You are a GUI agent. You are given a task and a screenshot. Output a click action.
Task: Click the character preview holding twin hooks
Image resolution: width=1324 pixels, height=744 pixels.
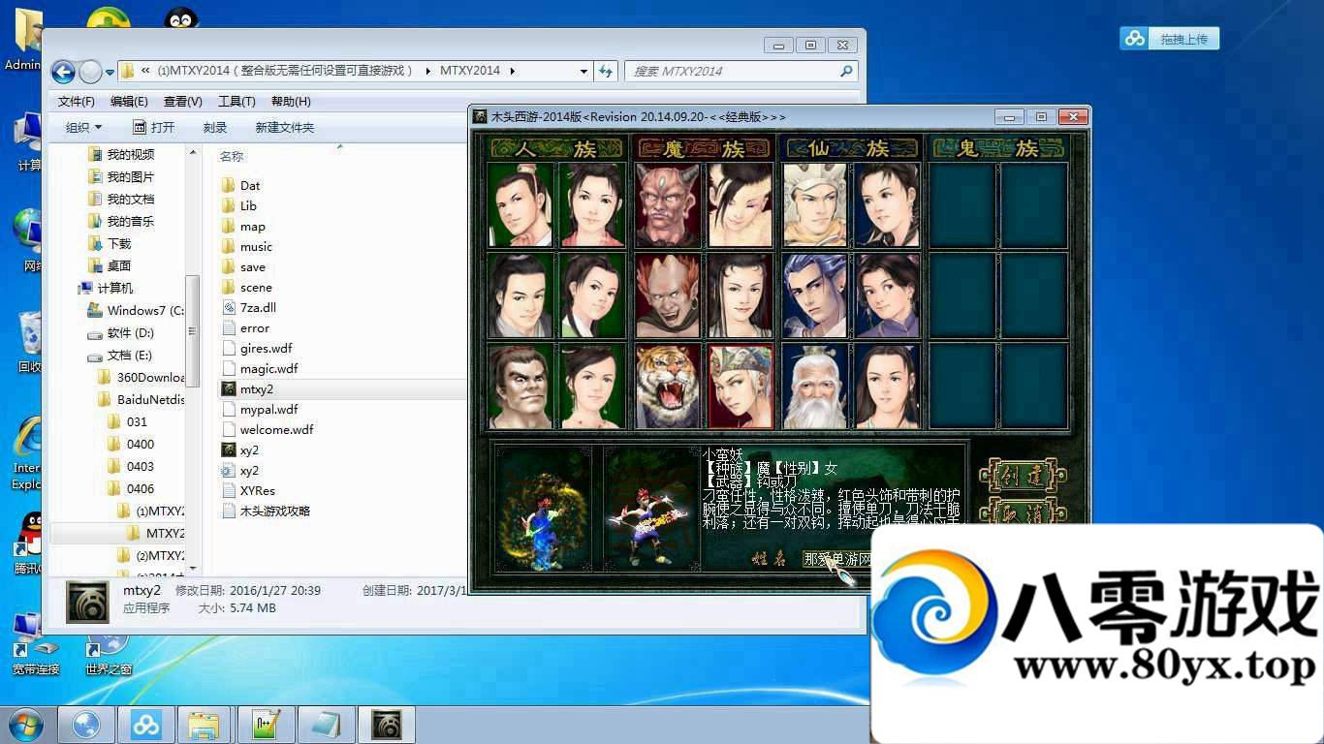click(649, 507)
